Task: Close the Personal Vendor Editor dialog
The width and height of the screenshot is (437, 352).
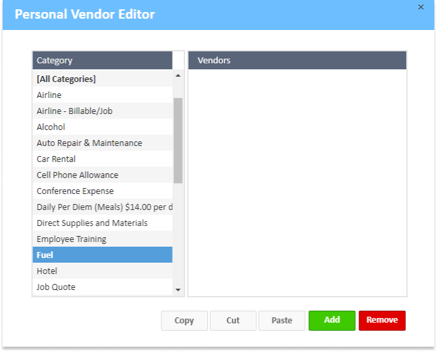Action: (x=420, y=7)
